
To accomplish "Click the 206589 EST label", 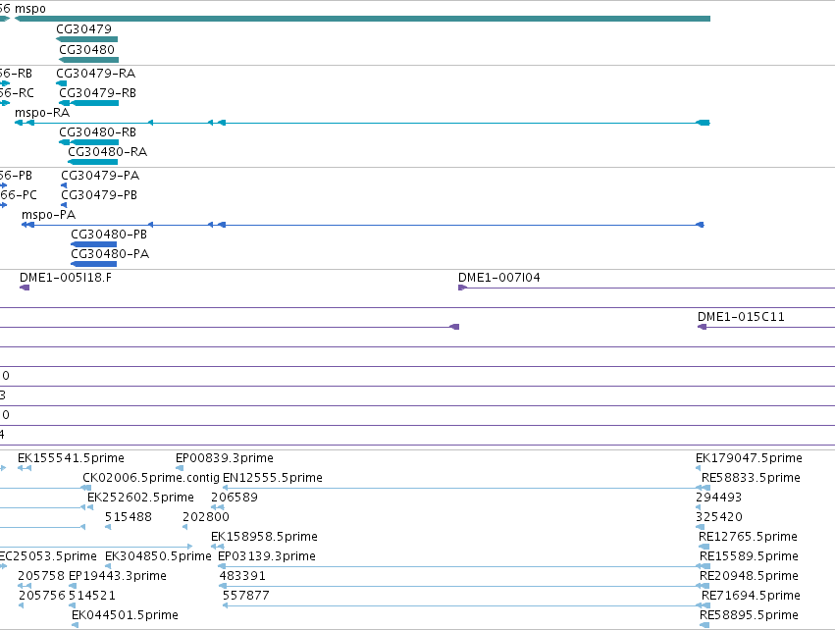I will click(x=235, y=498).
